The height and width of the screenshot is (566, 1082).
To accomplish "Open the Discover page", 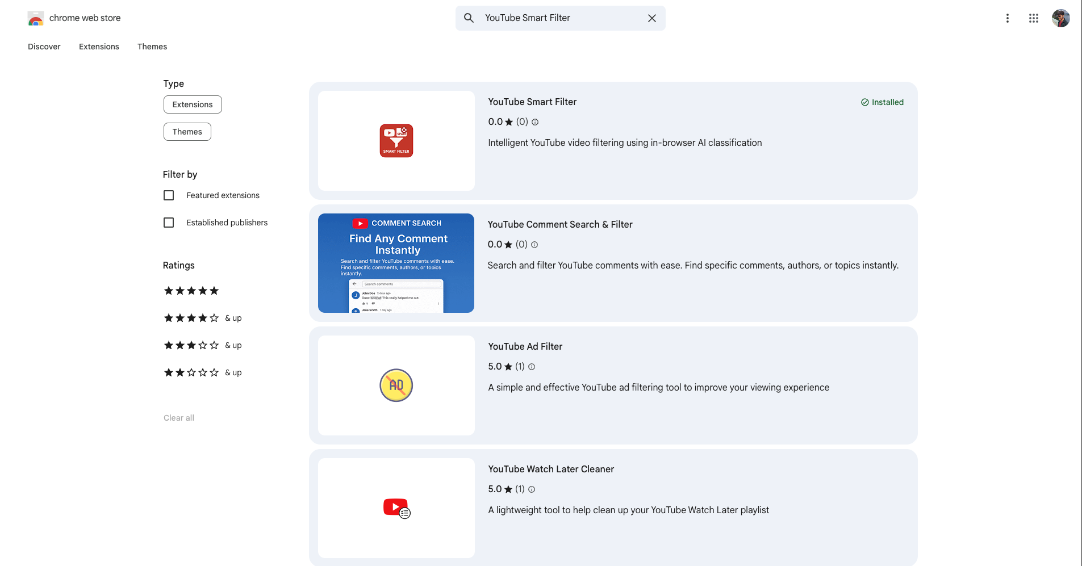I will [x=44, y=47].
